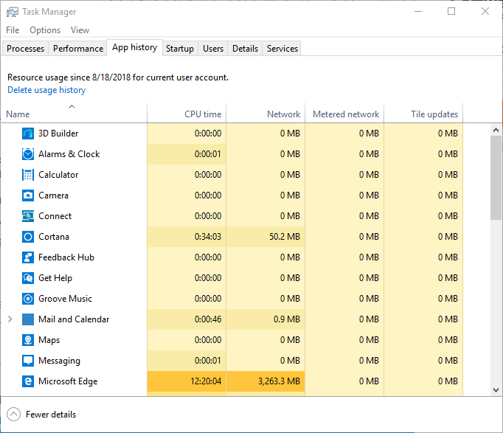The image size is (503, 433).
Task: Click the vertical scrollbar thumb
Action: pos(496,178)
